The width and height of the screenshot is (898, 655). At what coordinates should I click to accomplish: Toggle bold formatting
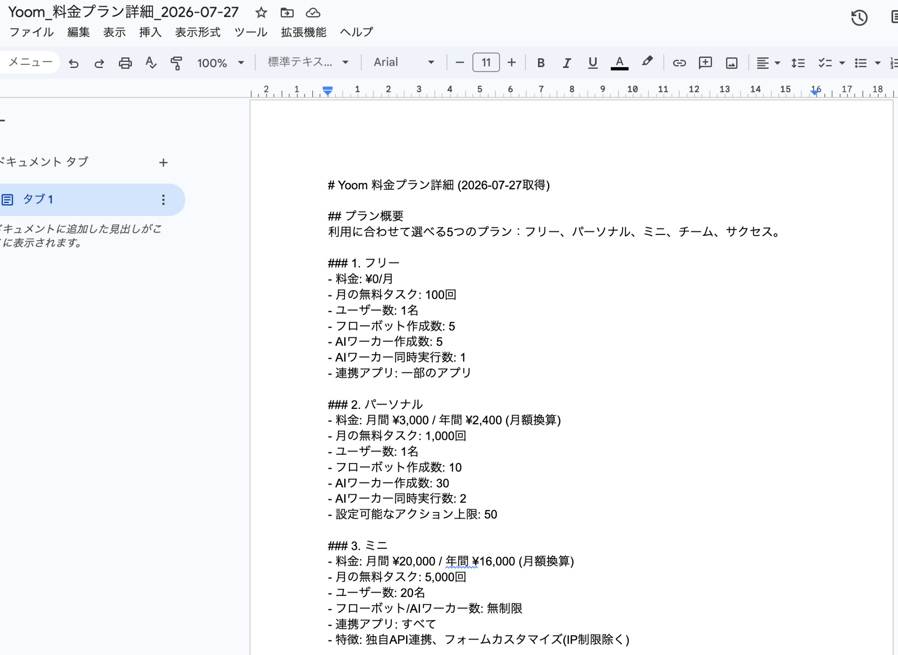(541, 63)
